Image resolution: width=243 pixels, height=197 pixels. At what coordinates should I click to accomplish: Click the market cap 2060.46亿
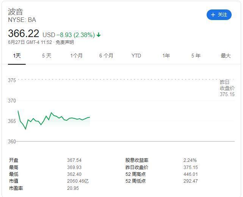pos(78,181)
